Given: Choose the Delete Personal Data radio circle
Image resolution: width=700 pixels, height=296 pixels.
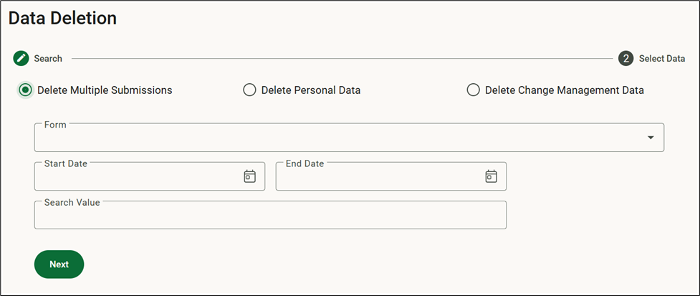Looking at the screenshot, I should tap(249, 90).
